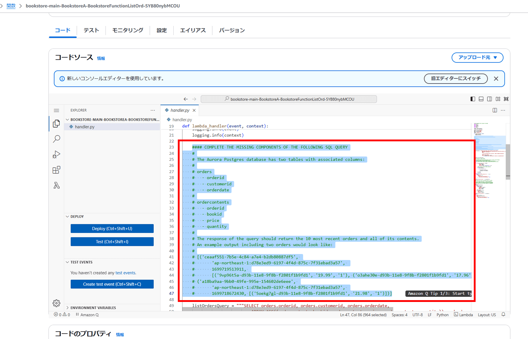Click 旧エディターにスイッチ button

click(x=456, y=78)
